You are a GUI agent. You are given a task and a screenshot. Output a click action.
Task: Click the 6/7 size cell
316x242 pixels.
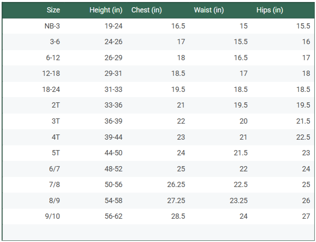(x=54, y=169)
